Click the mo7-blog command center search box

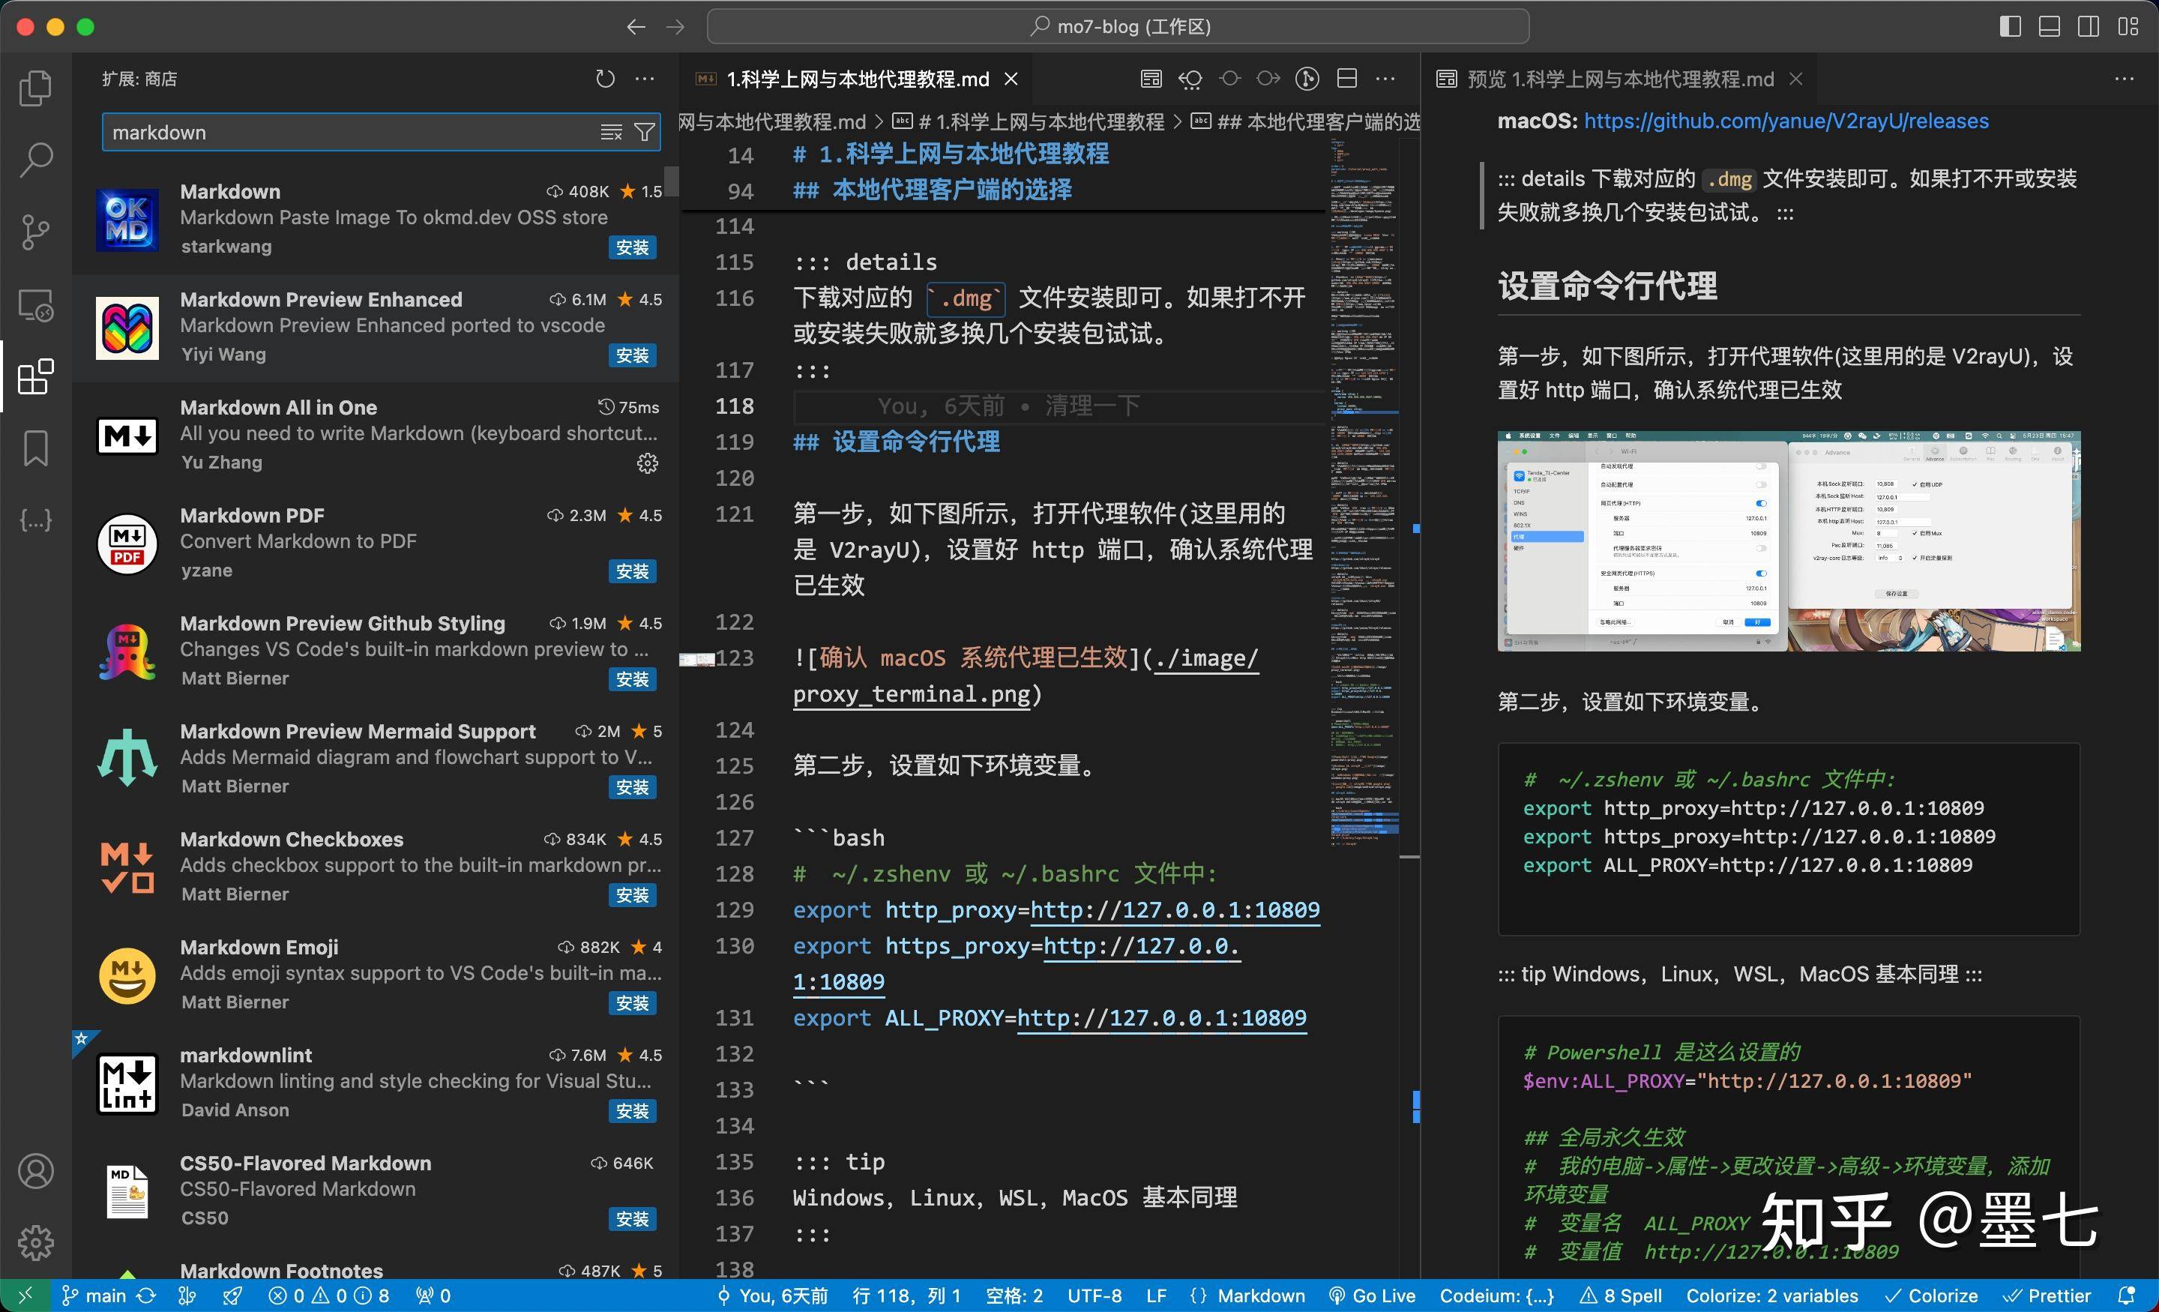pos(1118,26)
